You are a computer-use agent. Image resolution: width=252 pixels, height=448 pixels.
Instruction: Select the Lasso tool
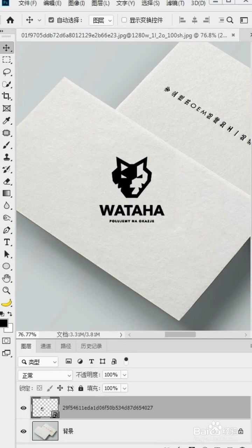7,72
